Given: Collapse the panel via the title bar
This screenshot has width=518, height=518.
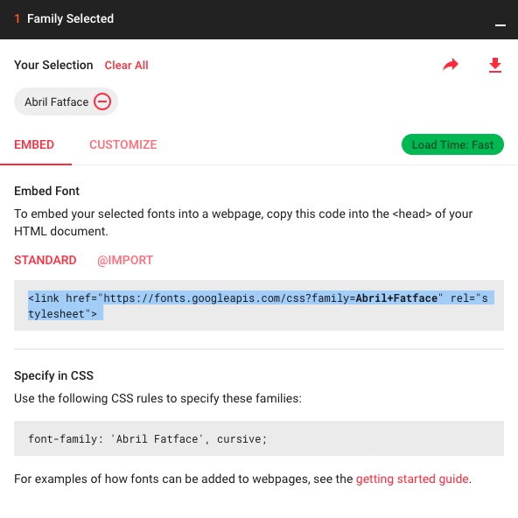Looking at the screenshot, I should pyautogui.click(x=259, y=19).
